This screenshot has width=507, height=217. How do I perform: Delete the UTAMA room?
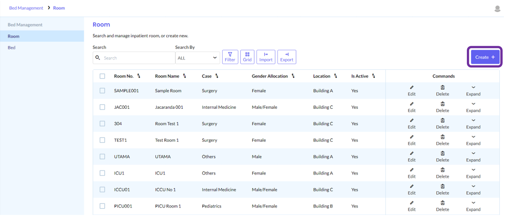[443, 156]
